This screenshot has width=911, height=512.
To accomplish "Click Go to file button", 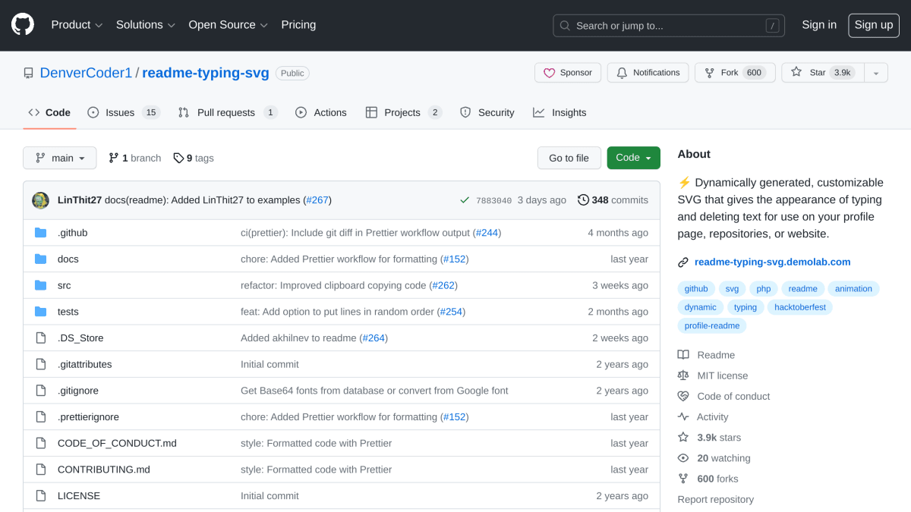I will [569, 158].
